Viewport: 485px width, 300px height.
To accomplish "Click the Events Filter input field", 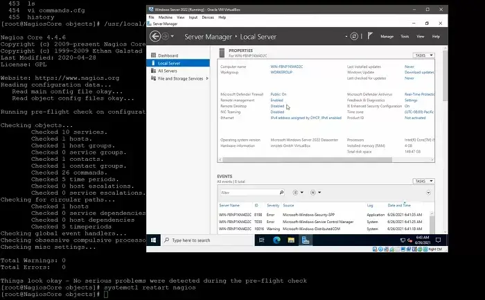I will tap(249, 193).
